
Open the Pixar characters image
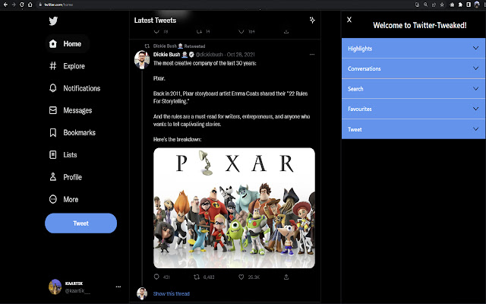(x=235, y=207)
